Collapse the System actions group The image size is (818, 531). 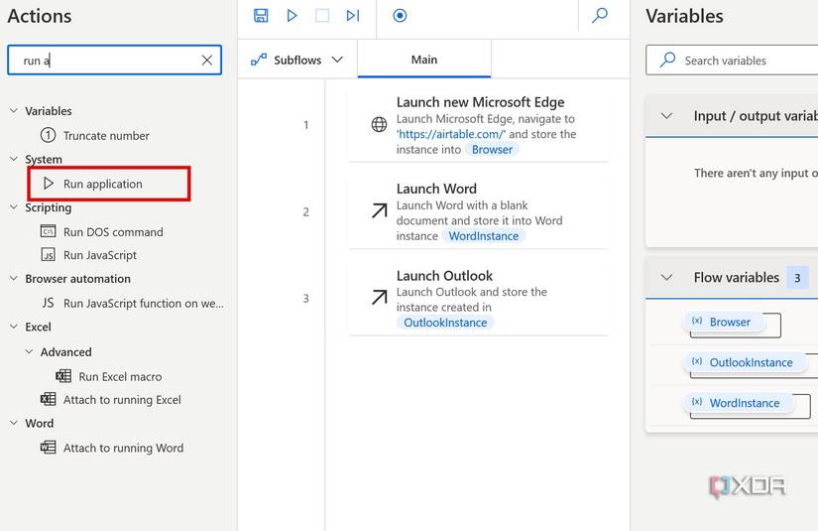click(x=14, y=159)
